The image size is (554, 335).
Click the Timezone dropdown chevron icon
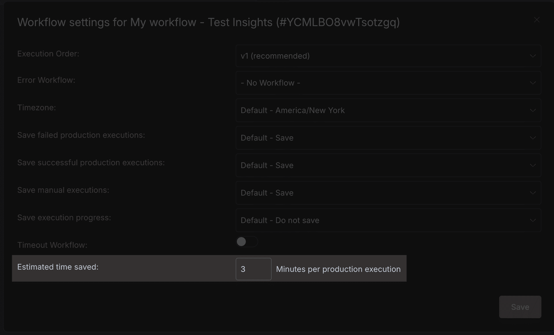click(533, 110)
